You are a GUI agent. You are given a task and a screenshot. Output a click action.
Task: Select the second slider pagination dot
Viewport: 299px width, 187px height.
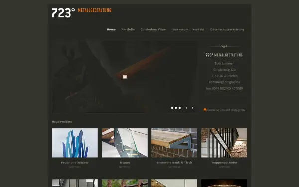(176, 108)
